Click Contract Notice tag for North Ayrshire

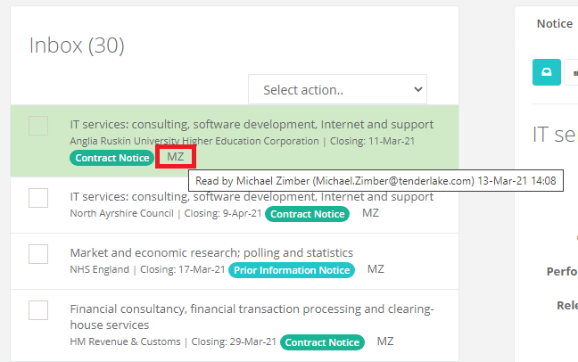click(306, 214)
